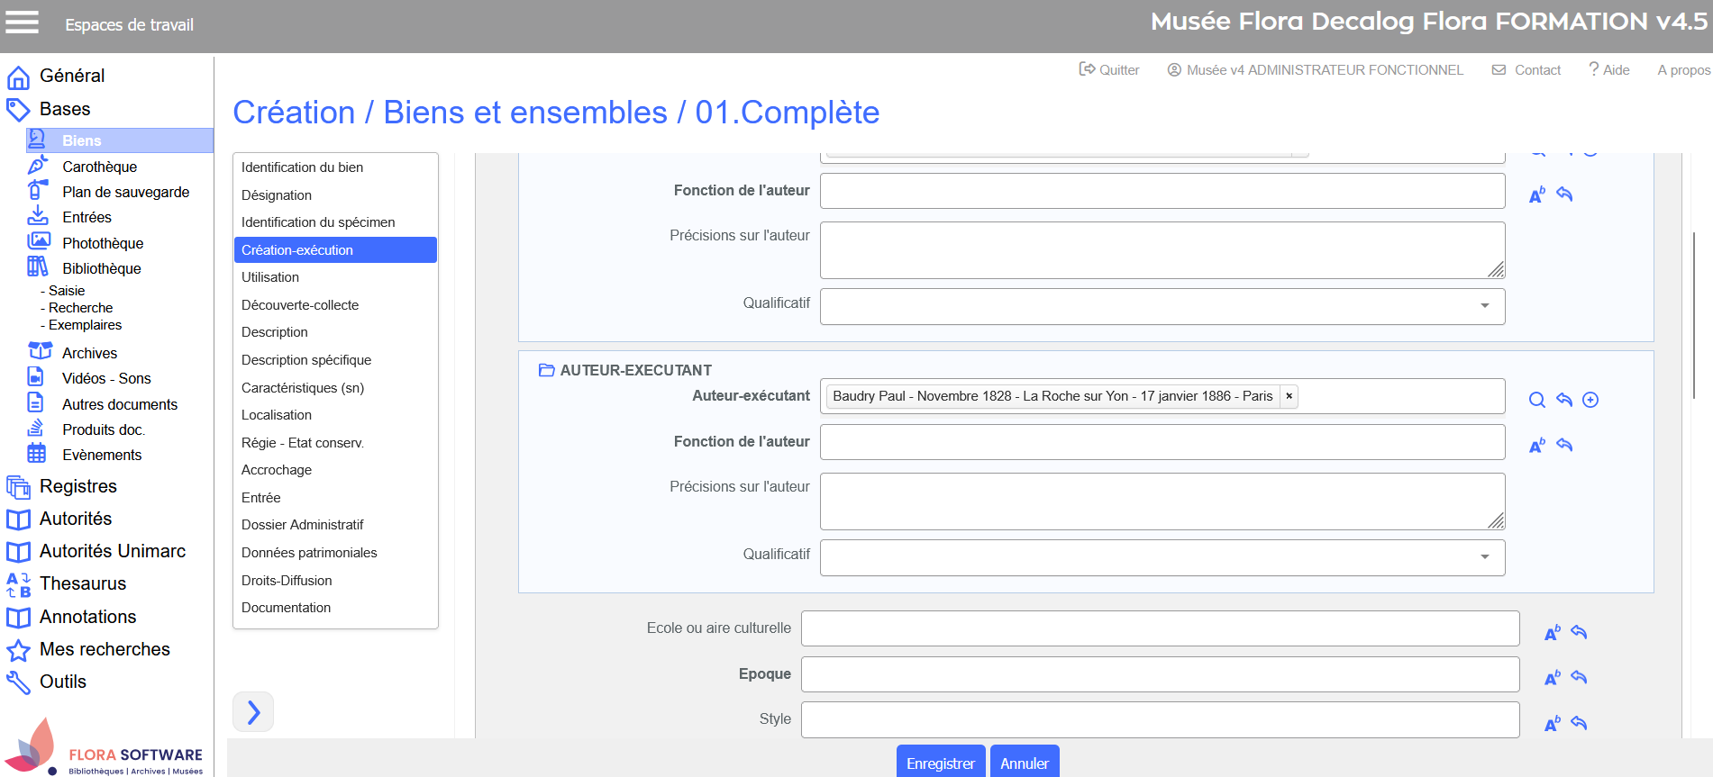Click the Ab thesaurus icon beside Style
Viewport: 1713px width, 777px height.
tap(1552, 723)
